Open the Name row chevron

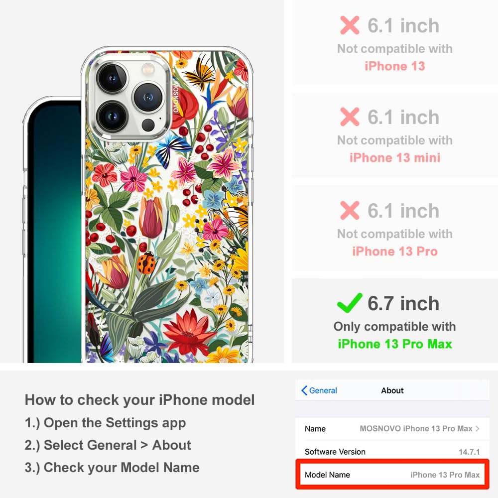[x=478, y=428]
